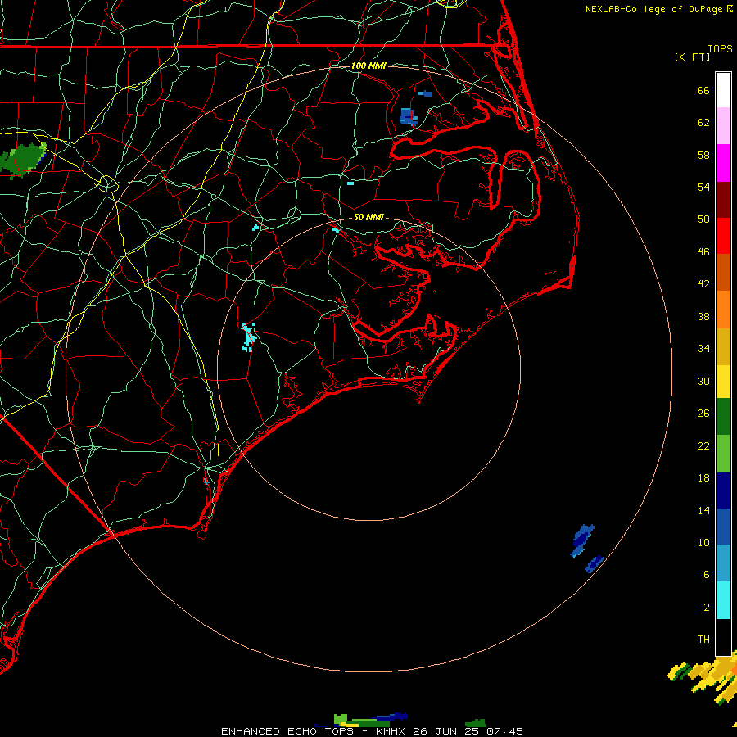Click the legend value 18

click(703, 478)
